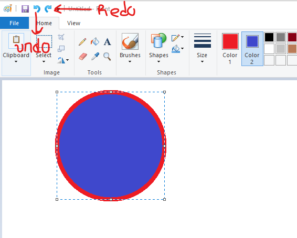Switch to the View tab
The height and width of the screenshot is (238, 297).
click(x=73, y=23)
